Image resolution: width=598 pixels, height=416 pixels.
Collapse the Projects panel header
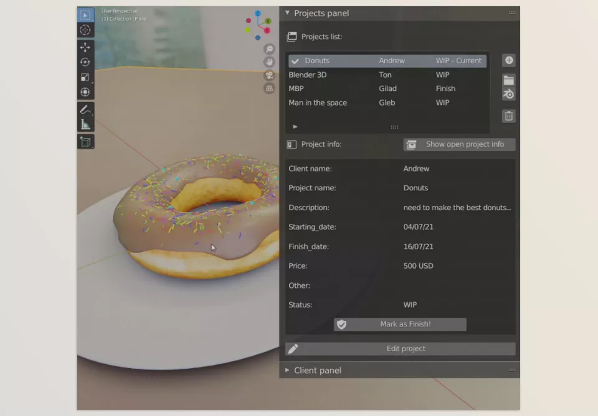click(287, 13)
